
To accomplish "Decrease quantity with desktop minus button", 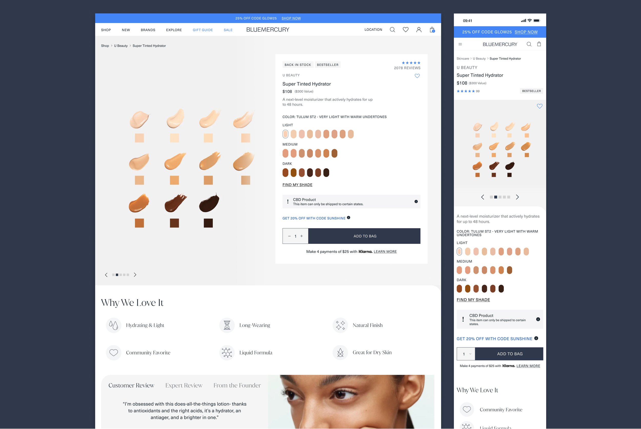I will (x=289, y=236).
